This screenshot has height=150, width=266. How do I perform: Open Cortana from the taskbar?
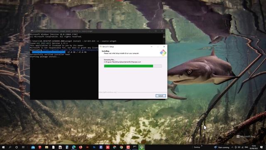click(x=17, y=147)
